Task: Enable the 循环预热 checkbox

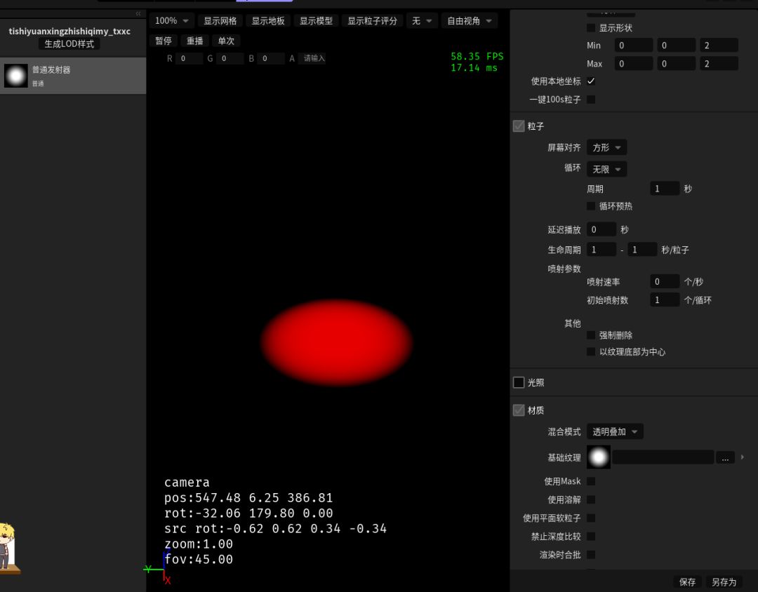Action: point(591,206)
